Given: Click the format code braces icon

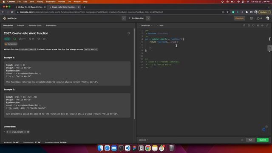Looking at the screenshot, I should pos(249,25).
